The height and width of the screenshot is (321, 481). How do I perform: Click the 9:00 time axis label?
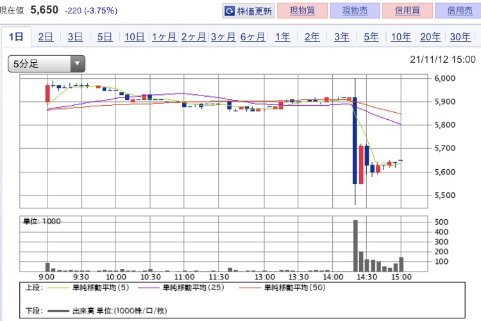click(47, 277)
